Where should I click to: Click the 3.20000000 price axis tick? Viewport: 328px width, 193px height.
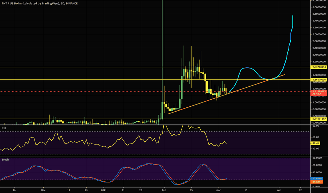(319, 27)
